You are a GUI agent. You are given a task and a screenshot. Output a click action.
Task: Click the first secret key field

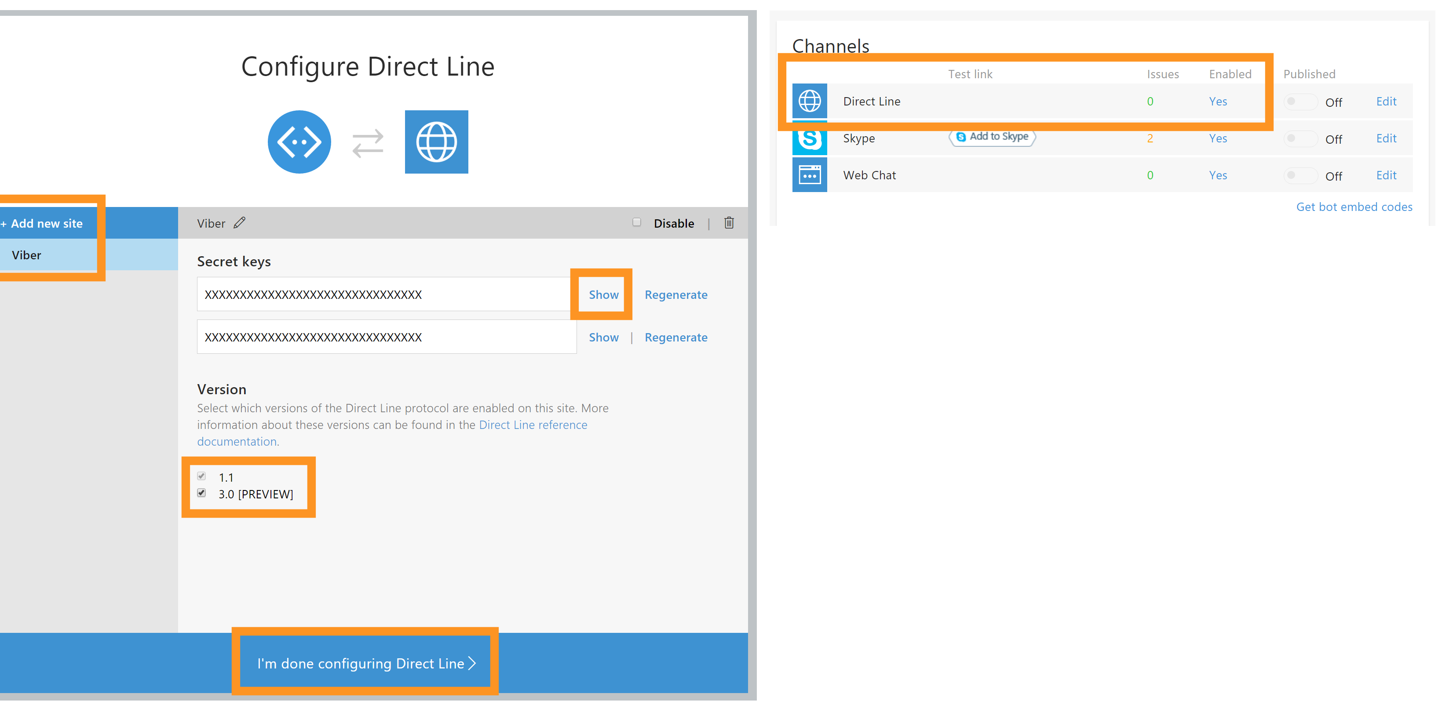pos(383,295)
